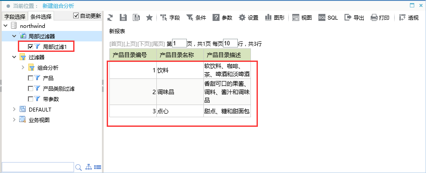This screenshot has height=173, width=426.
Task: Save the report with the floppy disk icon
Action: (x=123, y=18)
